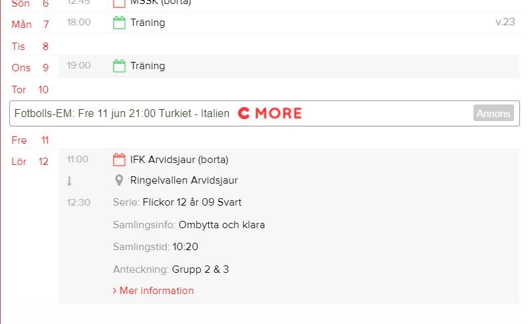Click the v.23 week number label
The width and height of the screenshot is (528, 324).
505,22
